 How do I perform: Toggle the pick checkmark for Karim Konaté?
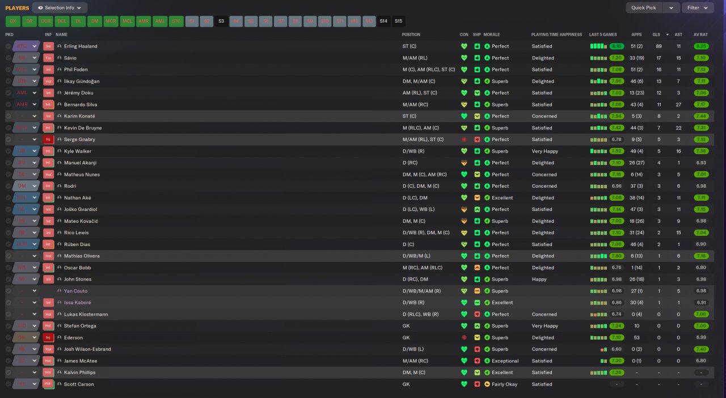8,116
